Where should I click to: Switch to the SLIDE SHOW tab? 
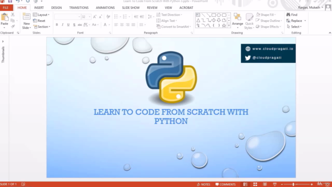[131, 8]
